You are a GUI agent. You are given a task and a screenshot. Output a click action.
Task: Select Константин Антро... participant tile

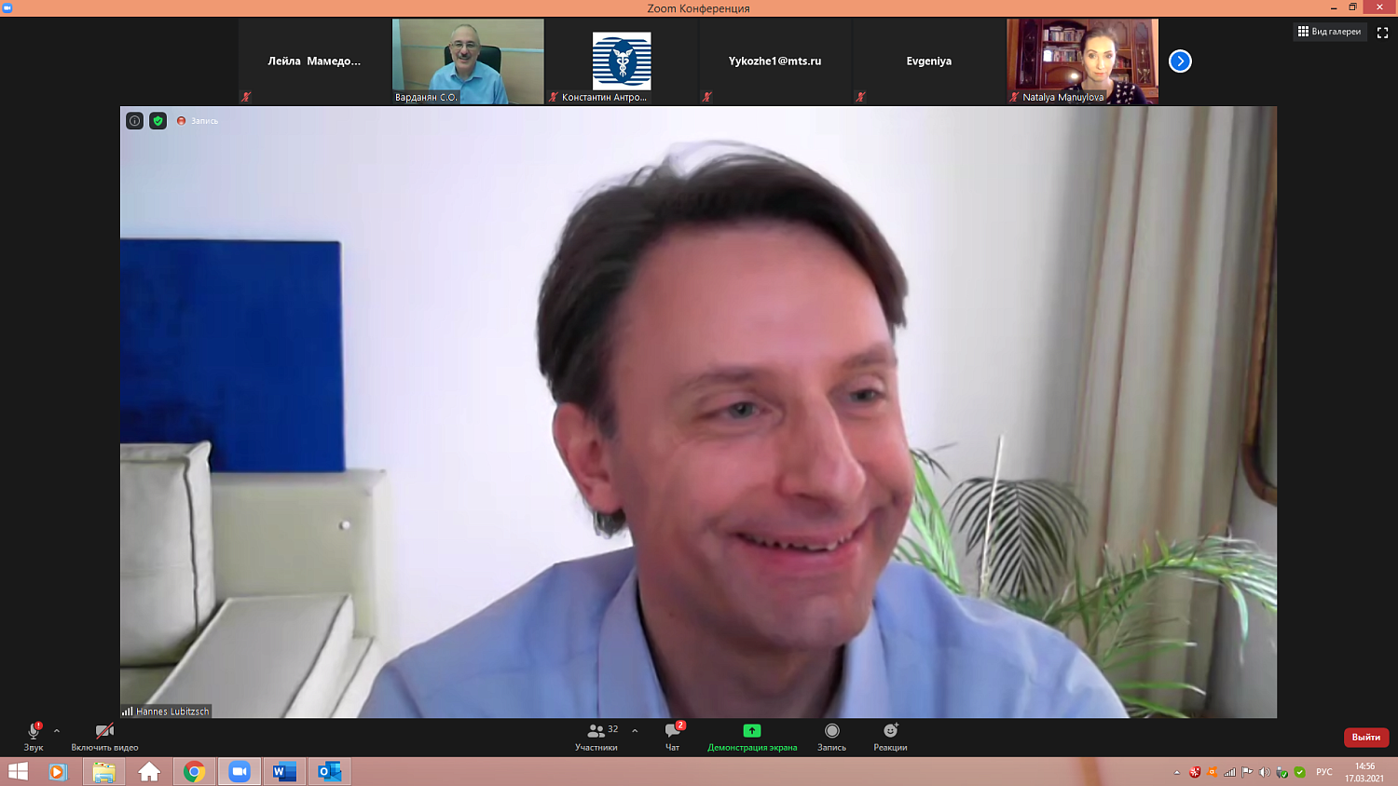(622, 61)
